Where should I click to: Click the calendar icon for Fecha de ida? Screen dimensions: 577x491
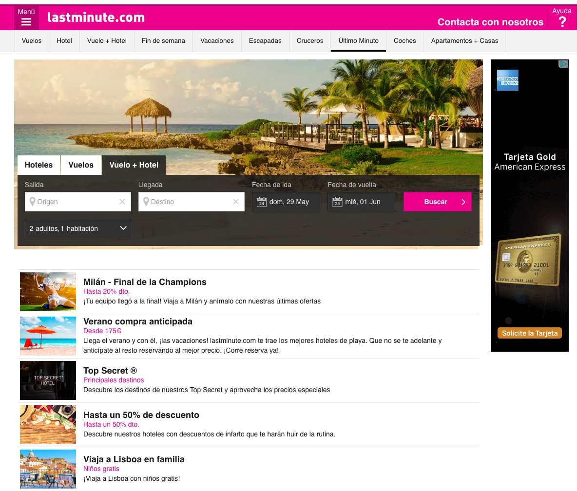coord(262,202)
